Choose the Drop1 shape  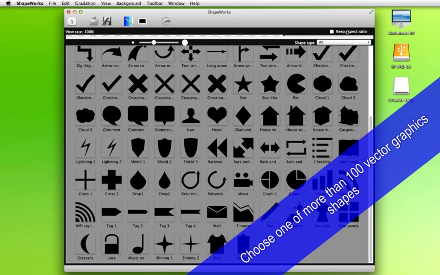tap(138, 180)
